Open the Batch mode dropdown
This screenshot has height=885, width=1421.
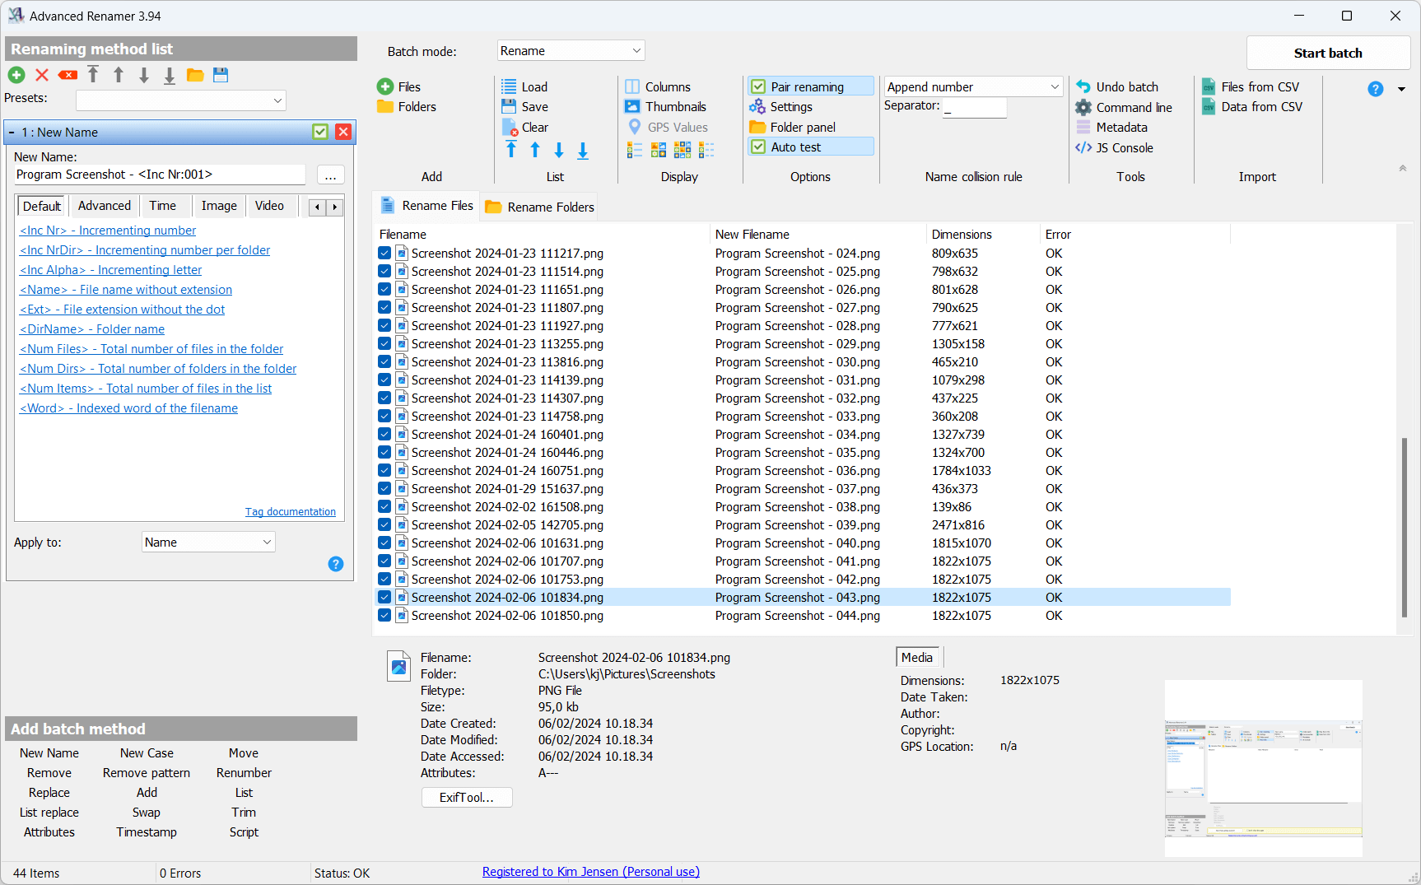(571, 50)
